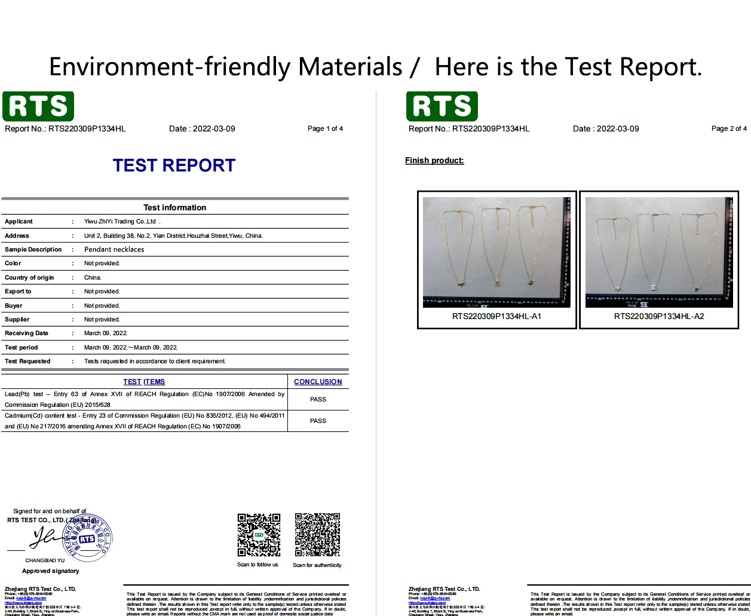Select sample photo RTS220309P1334HL-A1
The height and width of the screenshot is (616, 751).
point(496,252)
